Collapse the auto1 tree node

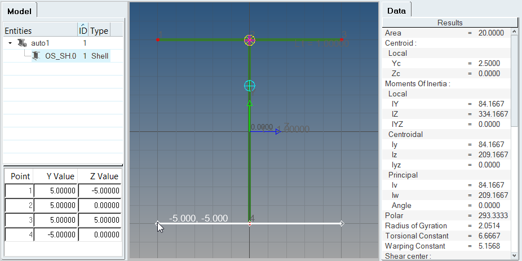pyautogui.click(x=10, y=43)
